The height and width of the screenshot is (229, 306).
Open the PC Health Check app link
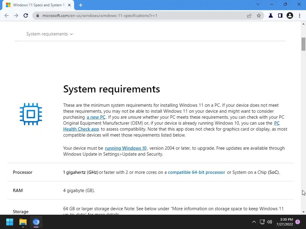(x=81, y=129)
